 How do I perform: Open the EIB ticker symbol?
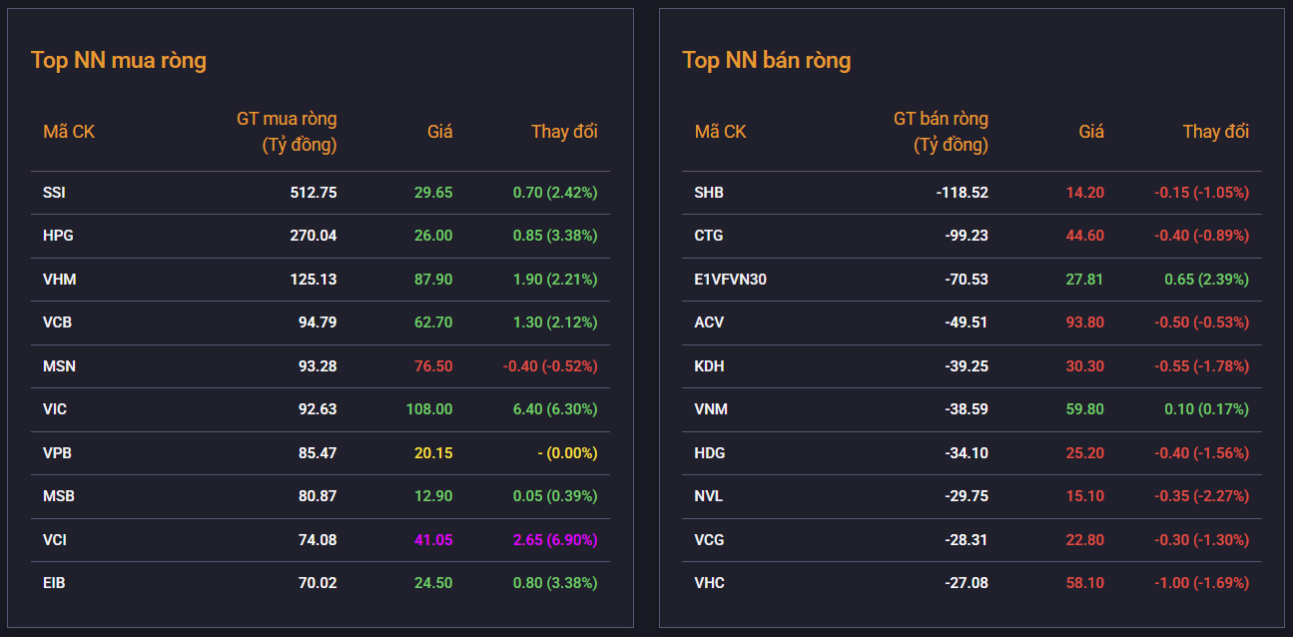[x=54, y=583]
